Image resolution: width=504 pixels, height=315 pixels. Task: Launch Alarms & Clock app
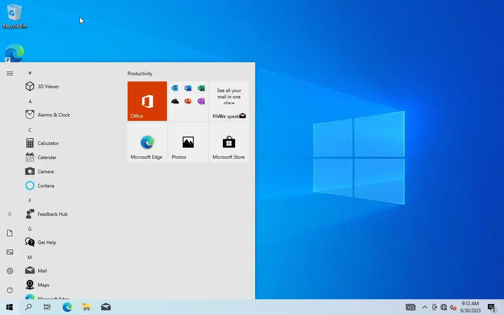[x=72, y=115]
